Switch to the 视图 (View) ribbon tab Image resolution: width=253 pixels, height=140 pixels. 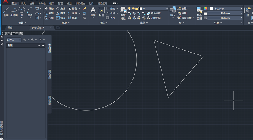(52, 3)
